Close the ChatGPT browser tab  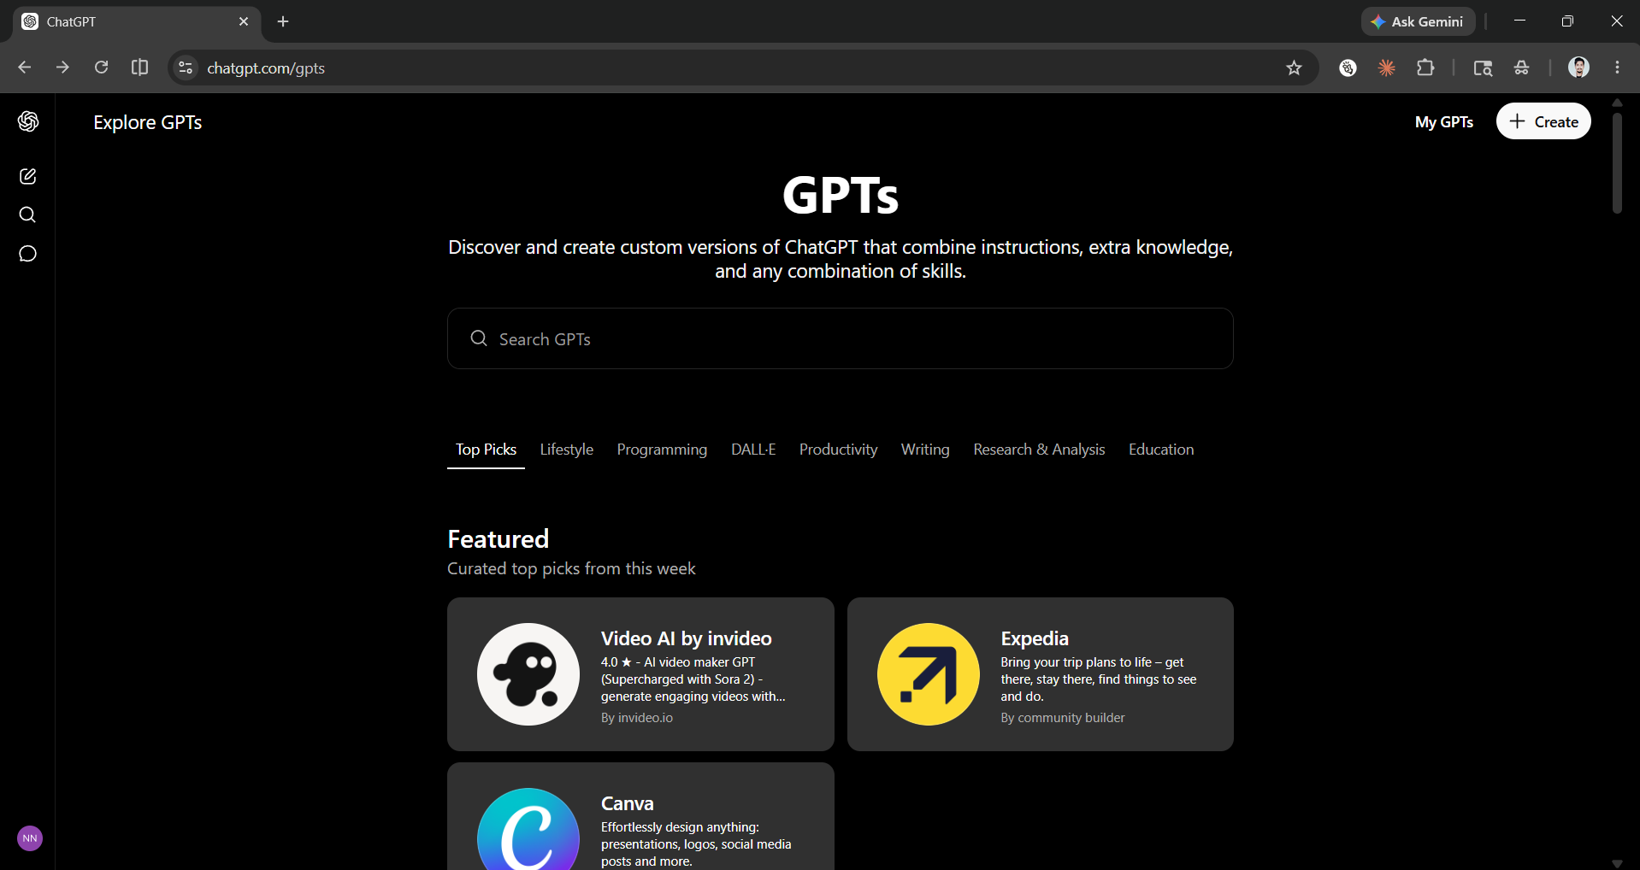(x=244, y=21)
